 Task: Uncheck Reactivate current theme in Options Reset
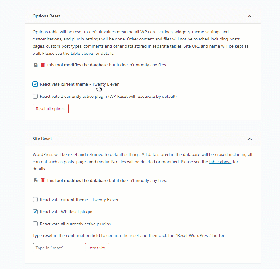click(x=35, y=84)
